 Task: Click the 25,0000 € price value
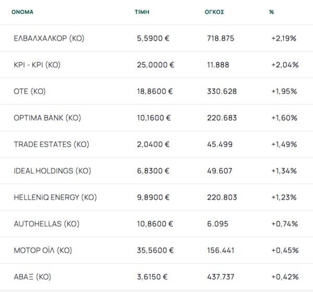pyautogui.click(x=155, y=65)
